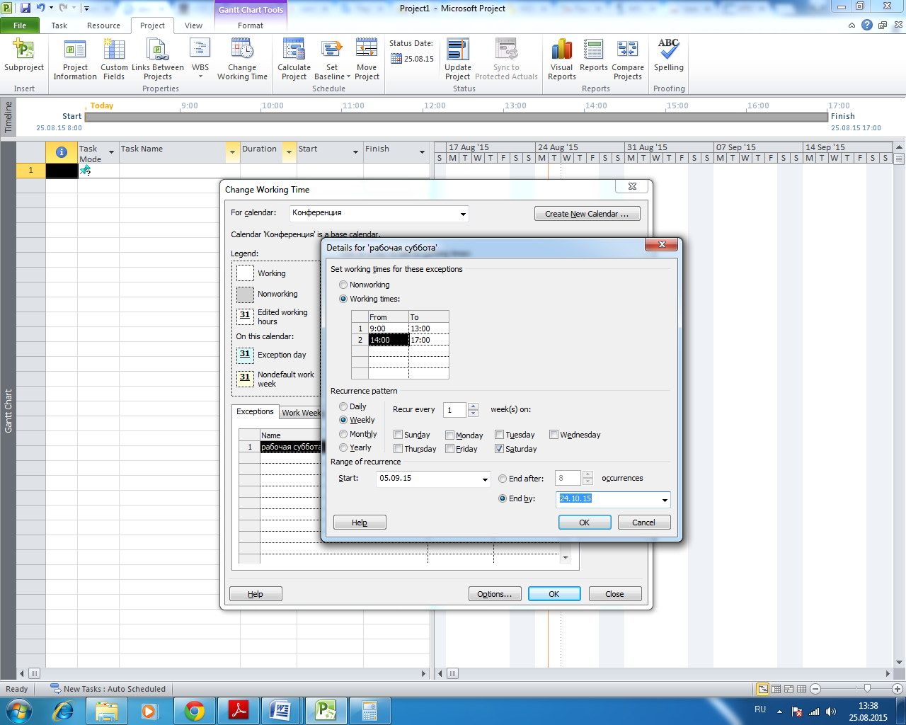
Task: Open the Indicators column header icon
Action: [62, 152]
